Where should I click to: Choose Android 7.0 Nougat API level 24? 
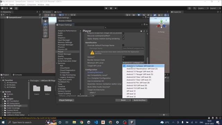(143, 72)
